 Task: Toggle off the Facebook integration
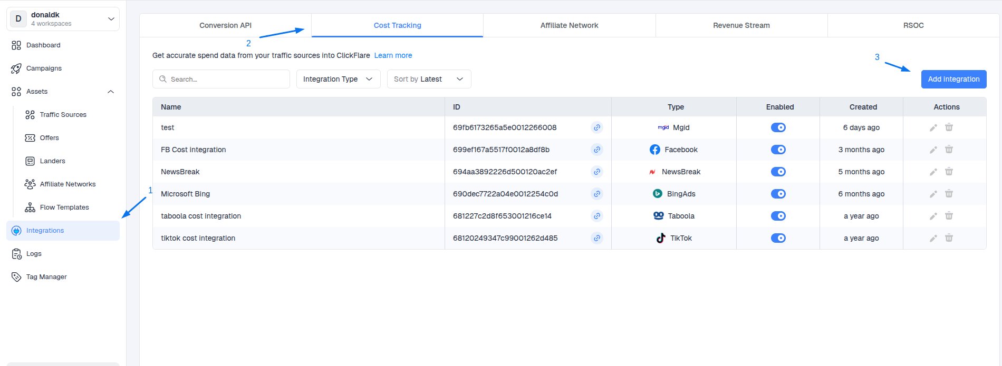pos(778,150)
